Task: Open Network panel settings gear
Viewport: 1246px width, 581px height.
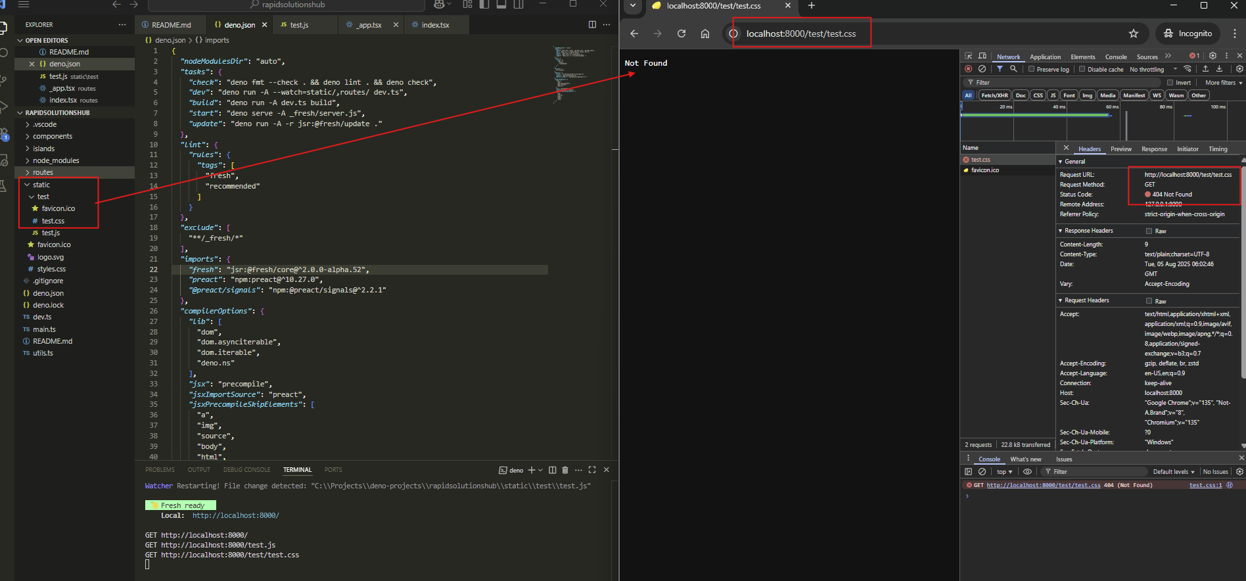Action: pyautogui.click(x=1239, y=69)
